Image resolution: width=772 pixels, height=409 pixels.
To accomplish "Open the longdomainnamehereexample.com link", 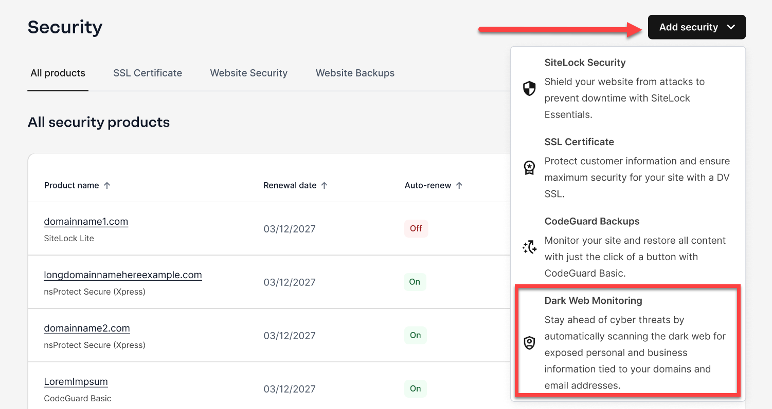I will (x=123, y=275).
